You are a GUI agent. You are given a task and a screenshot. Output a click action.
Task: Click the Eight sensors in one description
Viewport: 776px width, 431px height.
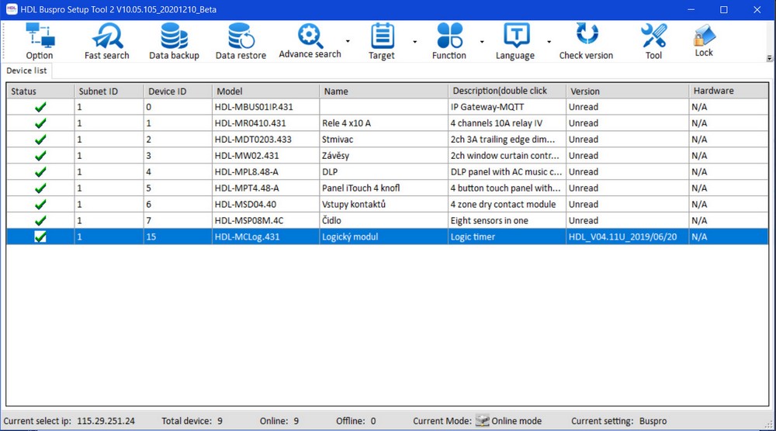click(x=508, y=220)
